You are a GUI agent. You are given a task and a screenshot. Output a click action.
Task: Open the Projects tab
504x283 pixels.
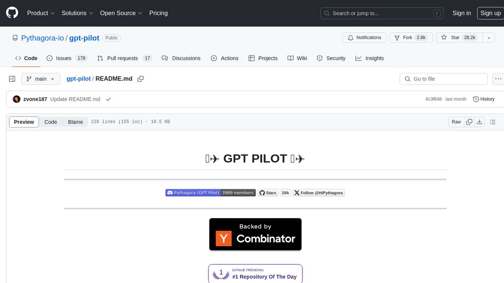tap(263, 58)
